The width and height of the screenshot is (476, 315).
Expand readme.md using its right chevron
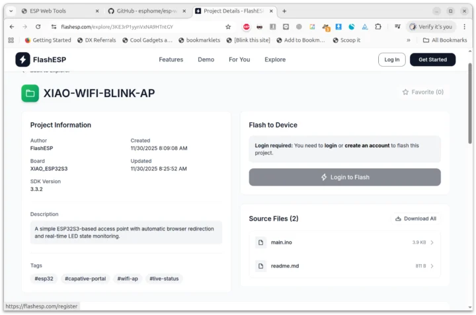(432, 266)
